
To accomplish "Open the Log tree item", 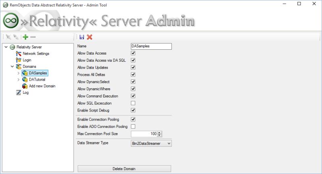I will pyautogui.click(x=26, y=93).
